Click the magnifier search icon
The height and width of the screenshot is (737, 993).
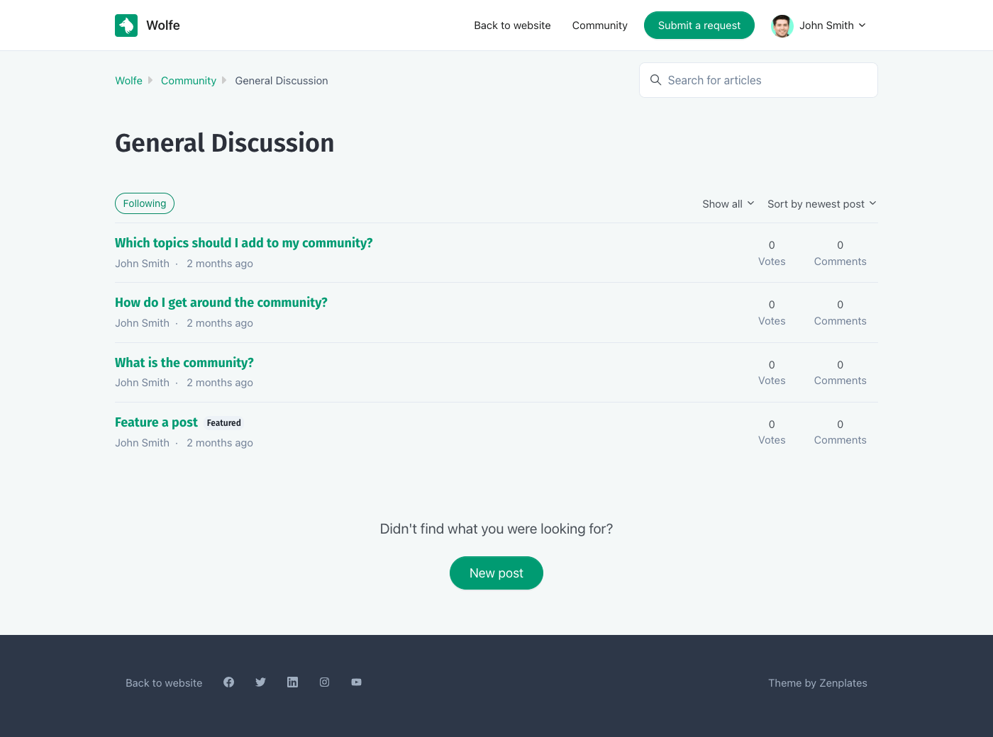pos(655,80)
